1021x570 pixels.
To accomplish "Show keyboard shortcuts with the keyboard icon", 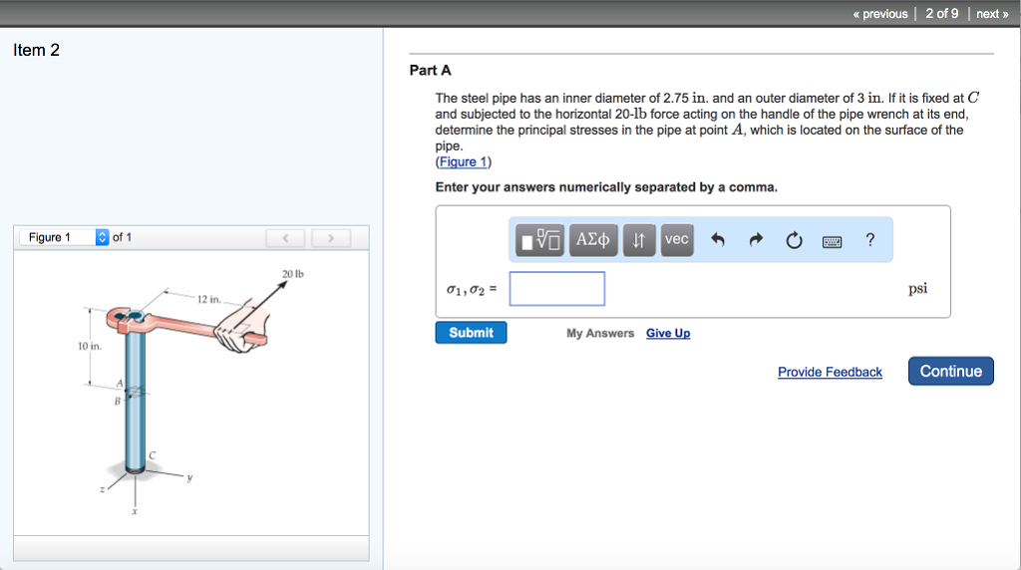I will [833, 242].
